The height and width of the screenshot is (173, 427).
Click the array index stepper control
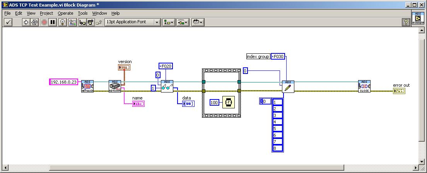coord(261,101)
